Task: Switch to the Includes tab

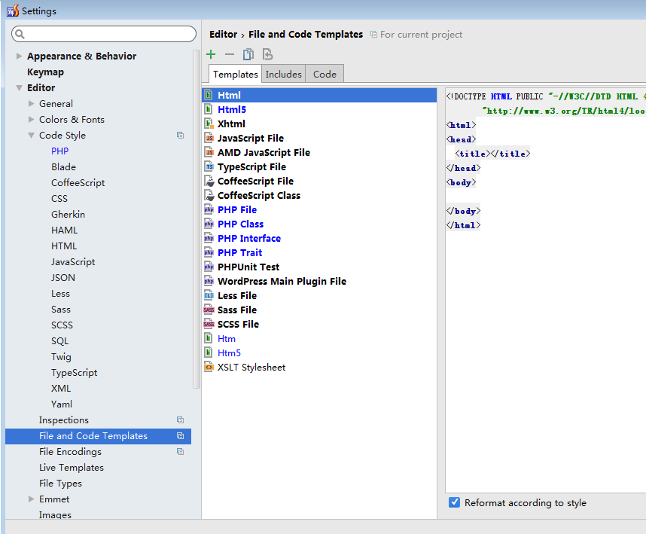Action: tap(283, 74)
